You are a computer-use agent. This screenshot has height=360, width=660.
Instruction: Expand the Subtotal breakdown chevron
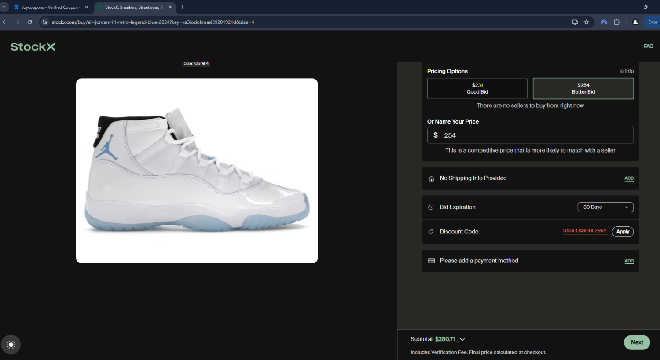[x=462, y=339]
